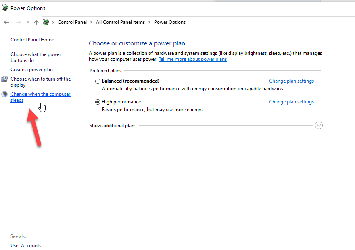Image resolution: width=355 pixels, height=250 pixels.
Task: Open User Accounts under See also
Action: click(x=26, y=246)
